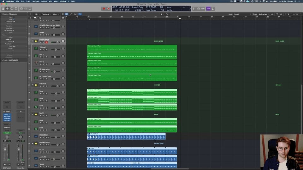The height and width of the screenshot is (170, 303).
Task: Click the TH Lead track instrument icon
Action: pos(36,48)
